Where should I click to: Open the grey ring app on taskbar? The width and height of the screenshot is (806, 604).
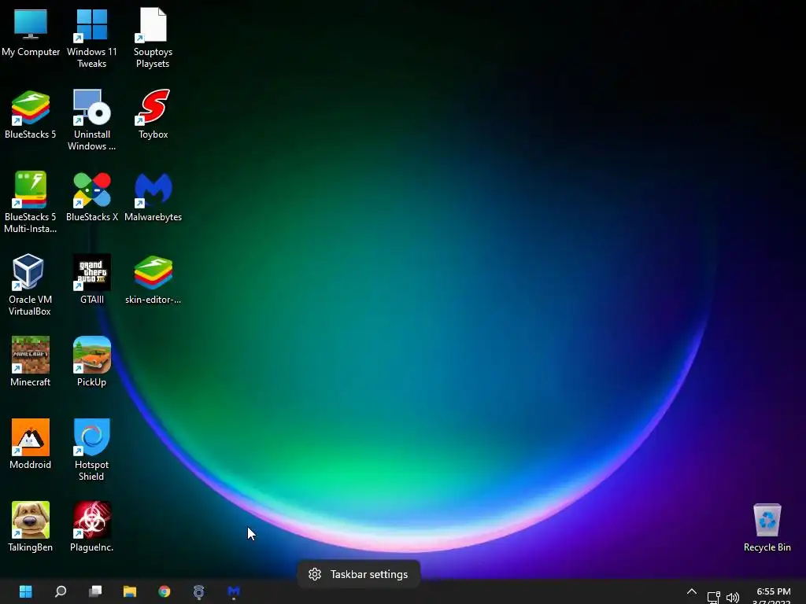(x=199, y=591)
